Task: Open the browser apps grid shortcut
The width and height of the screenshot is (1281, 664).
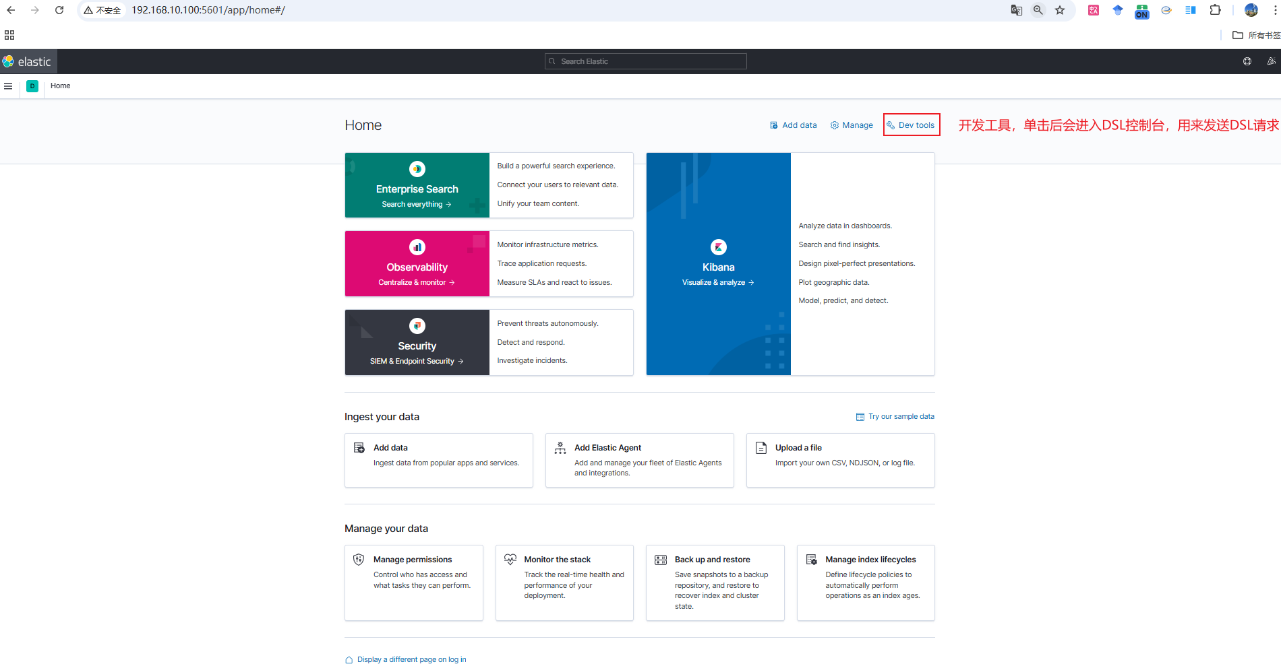Action: (x=9, y=35)
